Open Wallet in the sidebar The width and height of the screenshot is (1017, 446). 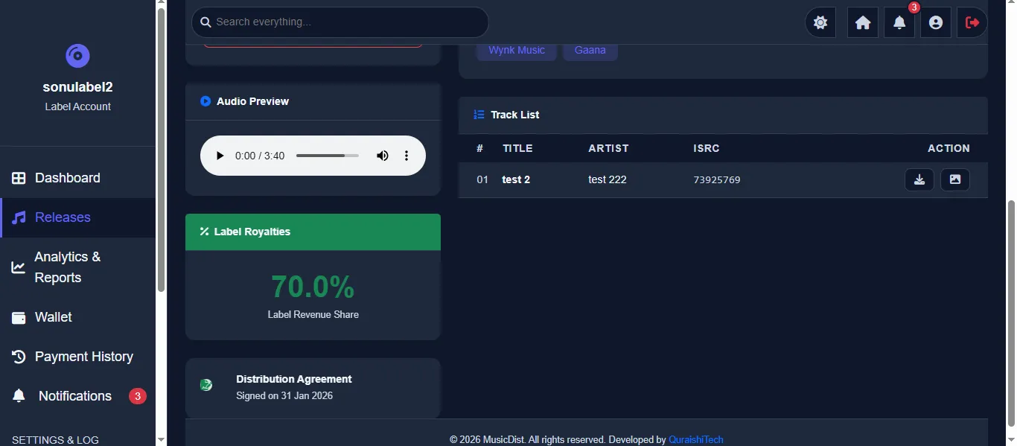[78, 317]
